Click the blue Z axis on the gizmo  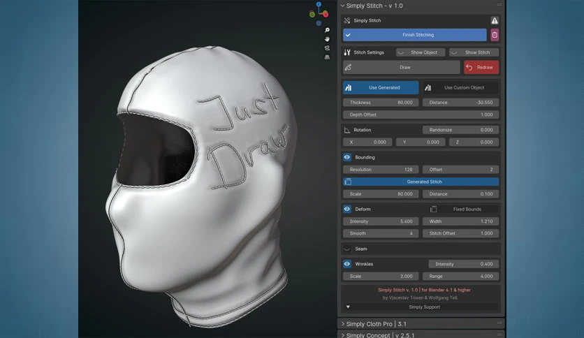pos(319,4)
